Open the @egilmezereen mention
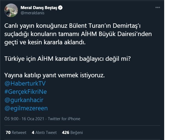The width and height of the screenshot is (179, 140). [x=26, y=108]
